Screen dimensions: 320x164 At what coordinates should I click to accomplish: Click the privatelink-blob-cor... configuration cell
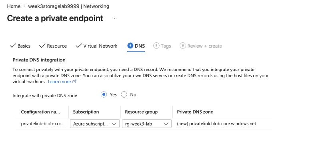(x=43, y=124)
